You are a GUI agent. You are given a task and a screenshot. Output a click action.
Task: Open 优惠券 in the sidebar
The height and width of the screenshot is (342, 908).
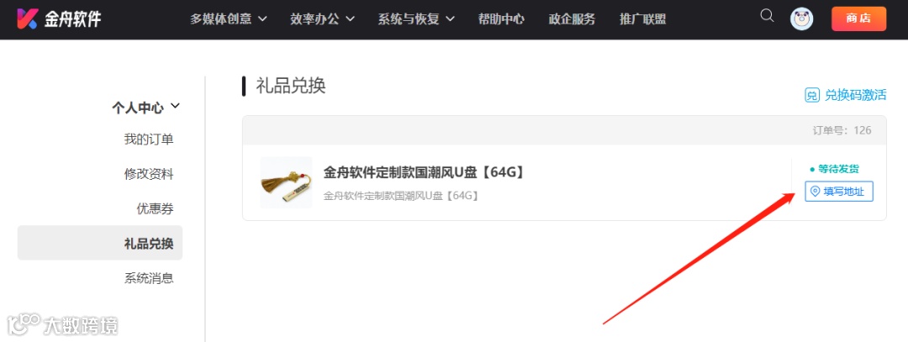tap(156, 209)
